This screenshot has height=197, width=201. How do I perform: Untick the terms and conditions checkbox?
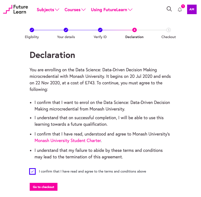(32, 171)
